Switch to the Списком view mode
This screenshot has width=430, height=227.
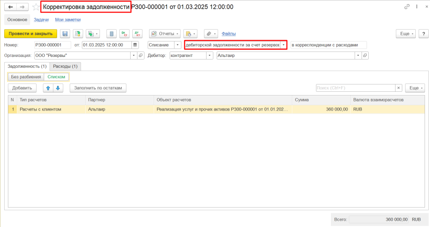pos(56,77)
